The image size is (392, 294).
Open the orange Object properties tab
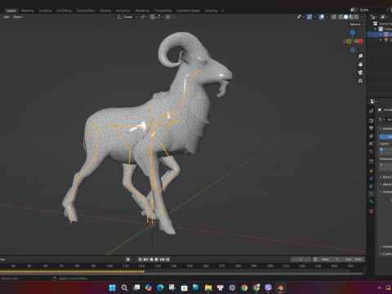click(371, 171)
